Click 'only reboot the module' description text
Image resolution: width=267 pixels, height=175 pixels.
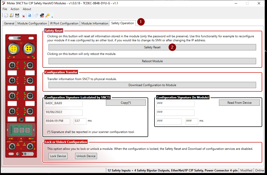(82, 54)
